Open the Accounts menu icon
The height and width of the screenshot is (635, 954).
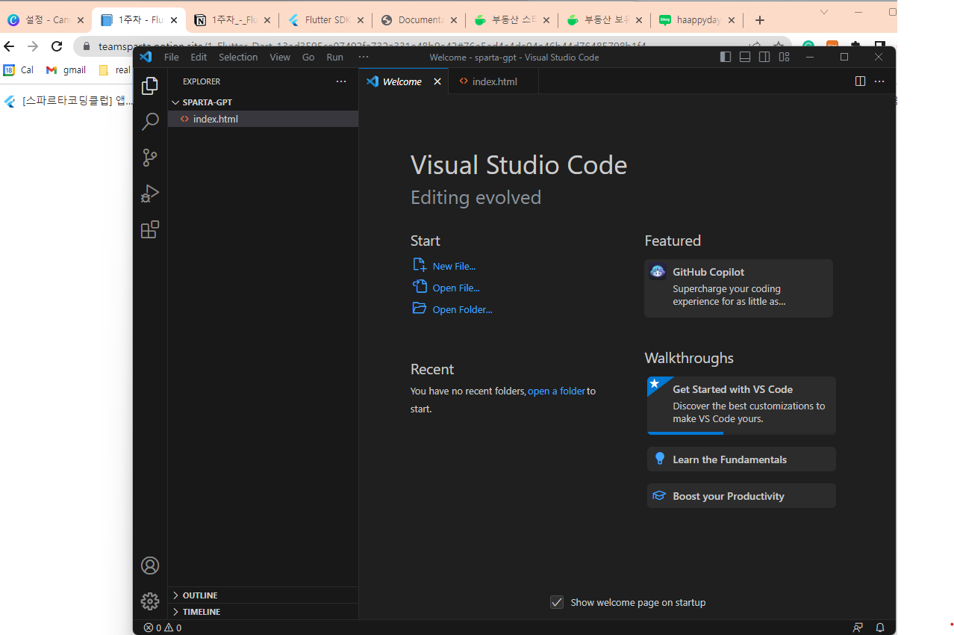click(150, 566)
